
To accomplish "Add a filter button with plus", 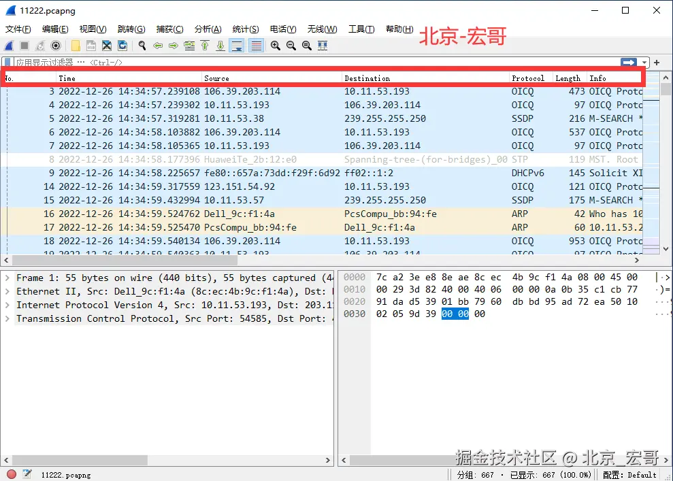I will (657, 63).
